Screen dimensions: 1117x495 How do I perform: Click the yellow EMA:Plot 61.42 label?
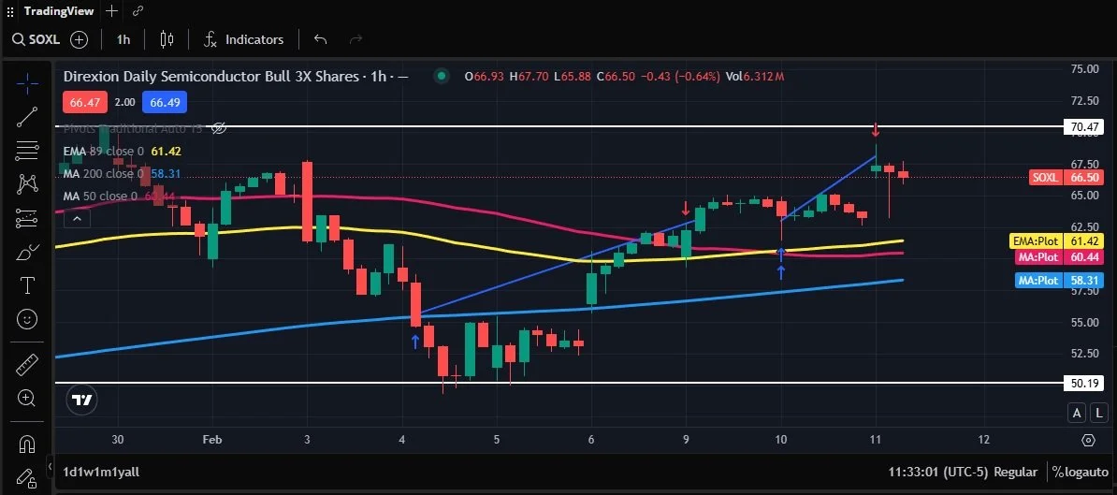[x=1057, y=241]
